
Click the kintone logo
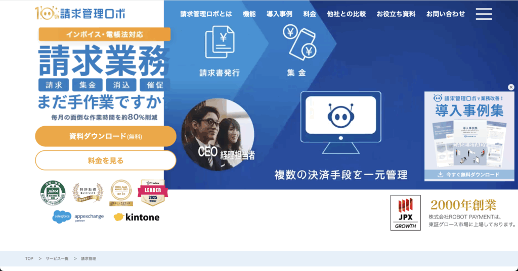[137, 217]
